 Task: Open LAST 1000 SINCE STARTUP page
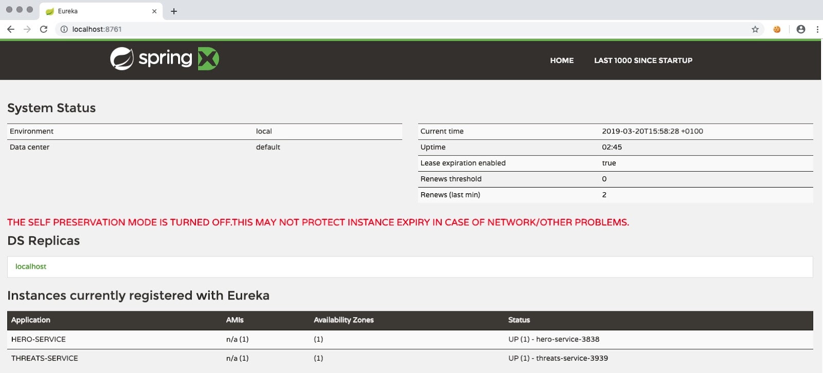[643, 61]
